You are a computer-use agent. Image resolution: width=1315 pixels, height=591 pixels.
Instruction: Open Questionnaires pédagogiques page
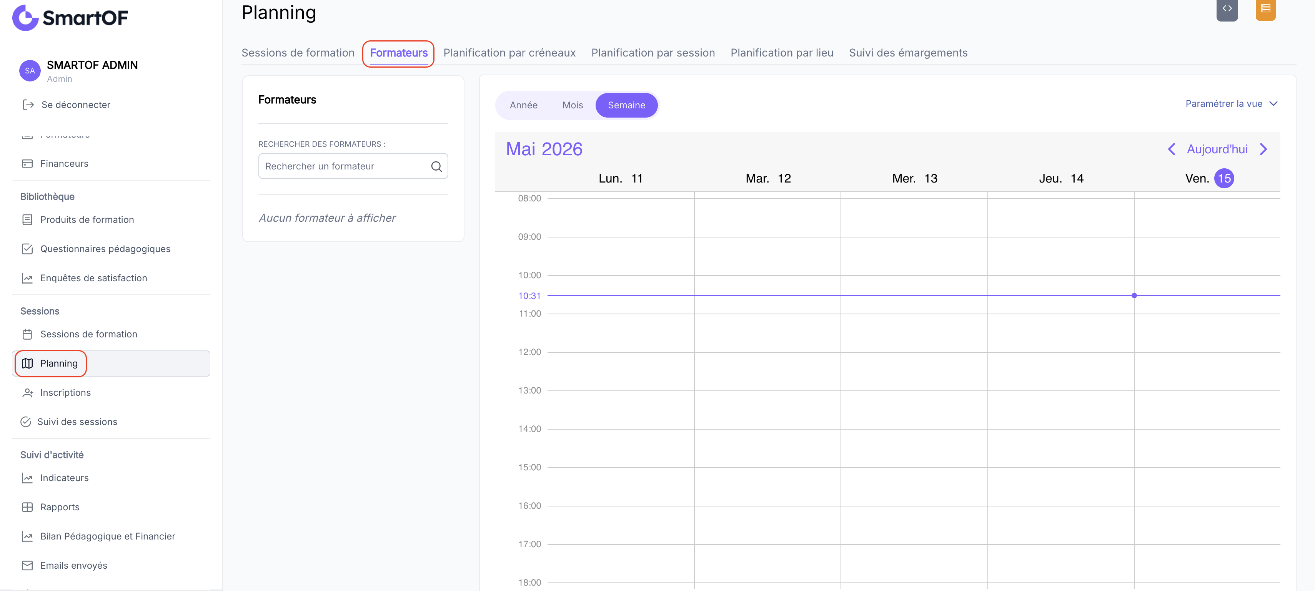click(x=105, y=249)
